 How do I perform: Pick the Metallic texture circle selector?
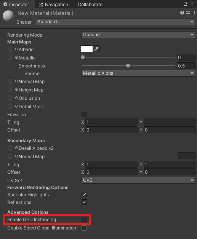pos(17,58)
